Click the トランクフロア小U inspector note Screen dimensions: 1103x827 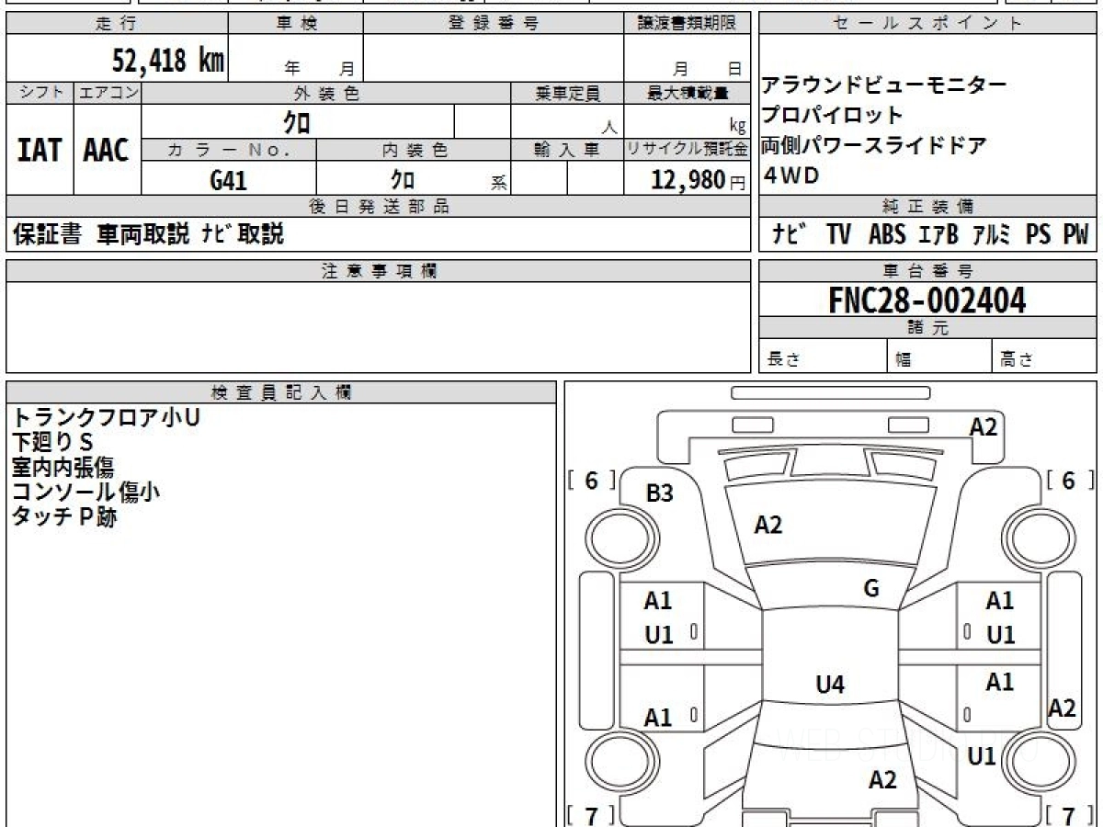(x=106, y=417)
